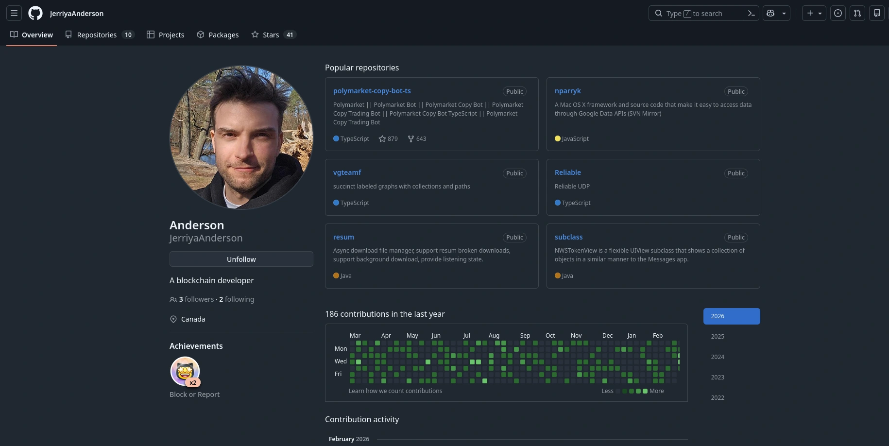Open the notifications inbox icon
The width and height of the screenshot is (889, 446).
(876, 13)
